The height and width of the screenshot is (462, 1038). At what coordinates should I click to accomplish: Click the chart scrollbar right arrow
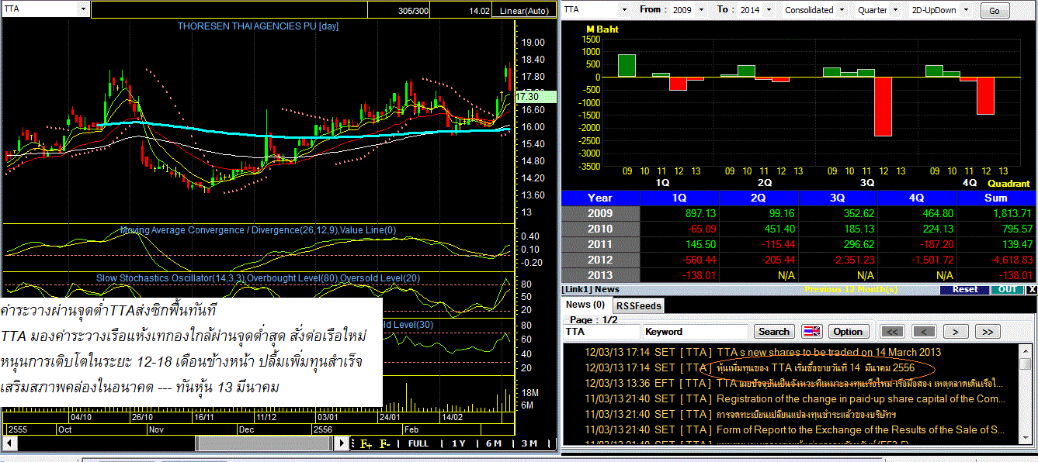(x=341, y=444)
